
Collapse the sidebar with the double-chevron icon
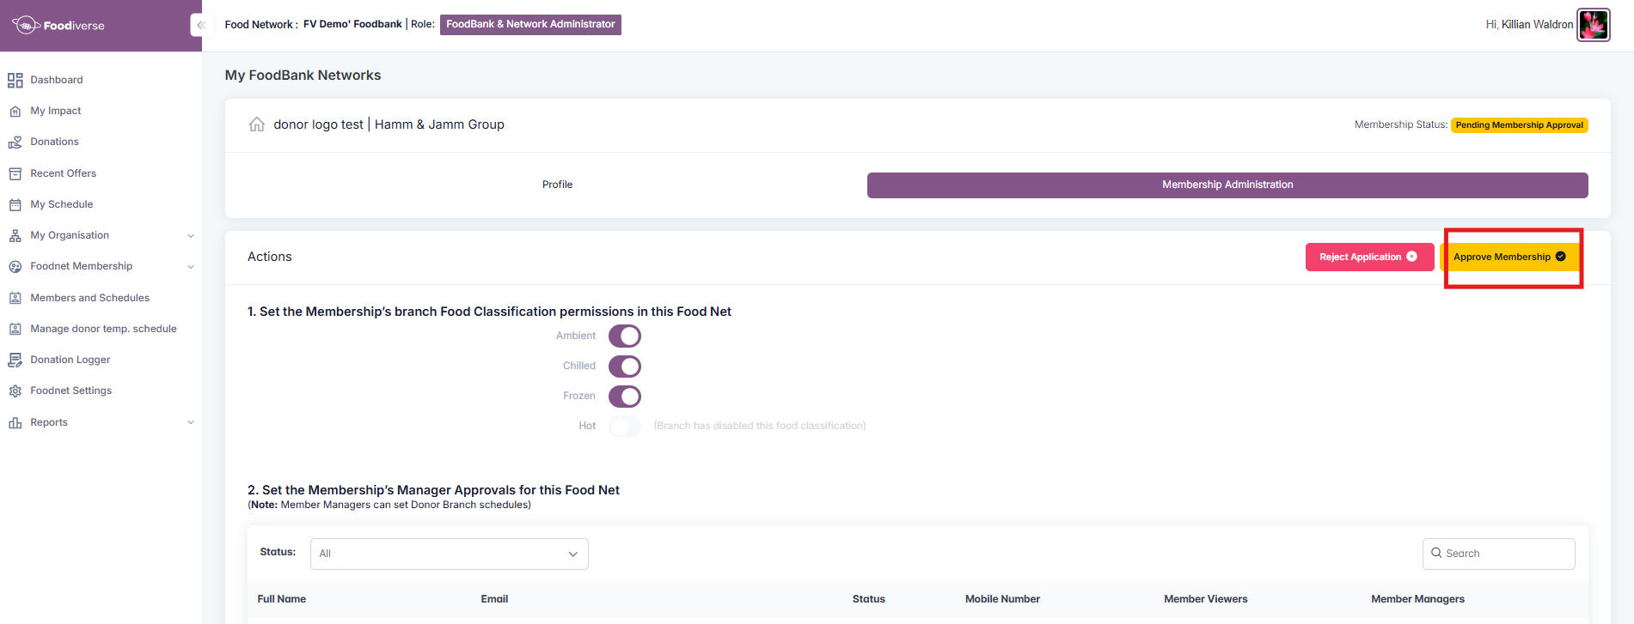click(x=199, y=25)
